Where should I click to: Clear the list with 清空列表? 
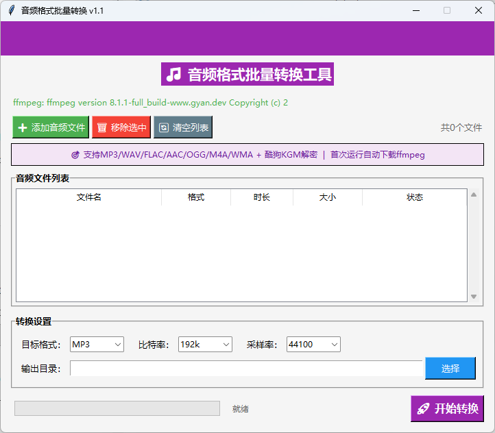pos(183,127)
